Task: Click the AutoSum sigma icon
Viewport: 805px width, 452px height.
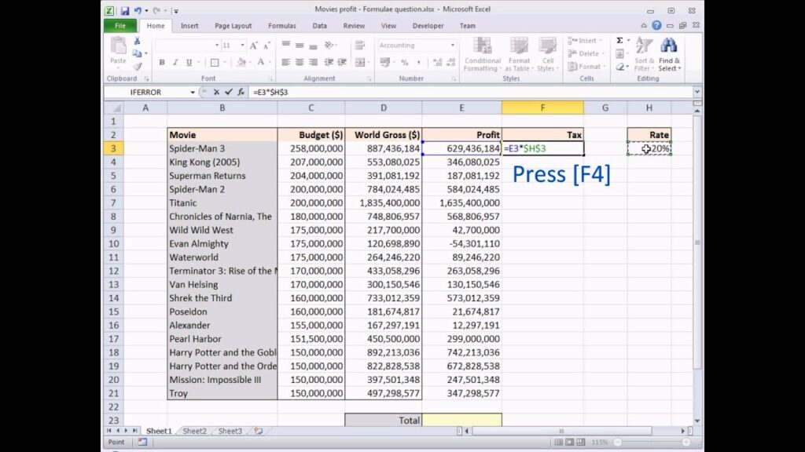Action: point(619,41)
